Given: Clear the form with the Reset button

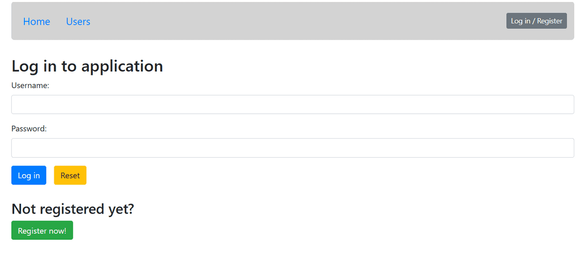Looking at the screenshot, I should tap(70, 176).
